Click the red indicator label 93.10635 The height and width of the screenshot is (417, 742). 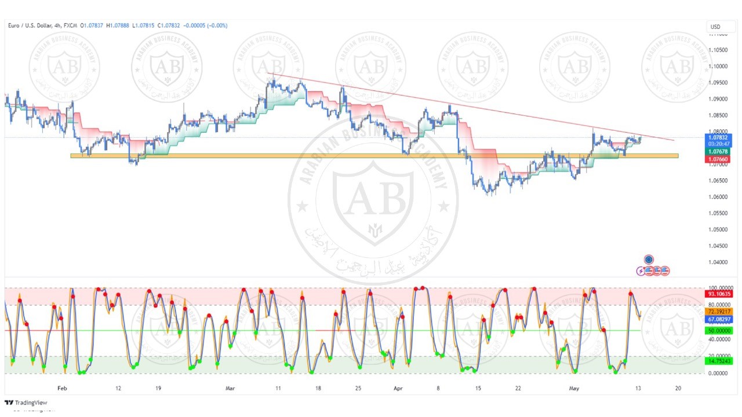click(x=718, y=294)
